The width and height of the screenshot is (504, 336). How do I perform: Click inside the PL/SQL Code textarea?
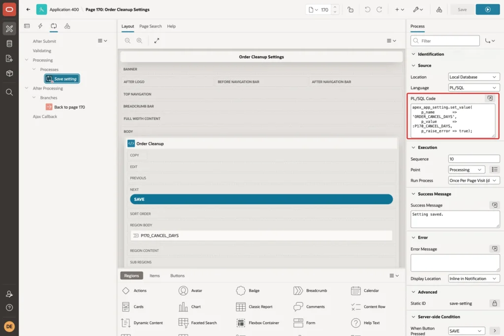tap(453, 121)
